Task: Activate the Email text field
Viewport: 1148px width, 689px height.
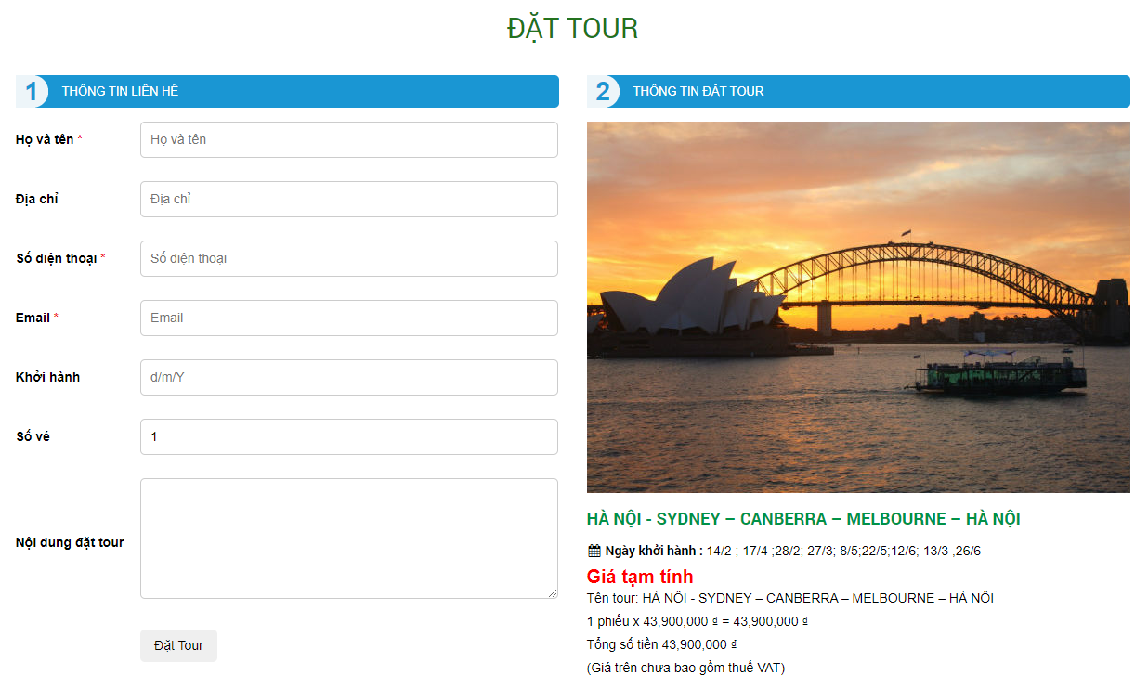Action: tap(349, 318)
